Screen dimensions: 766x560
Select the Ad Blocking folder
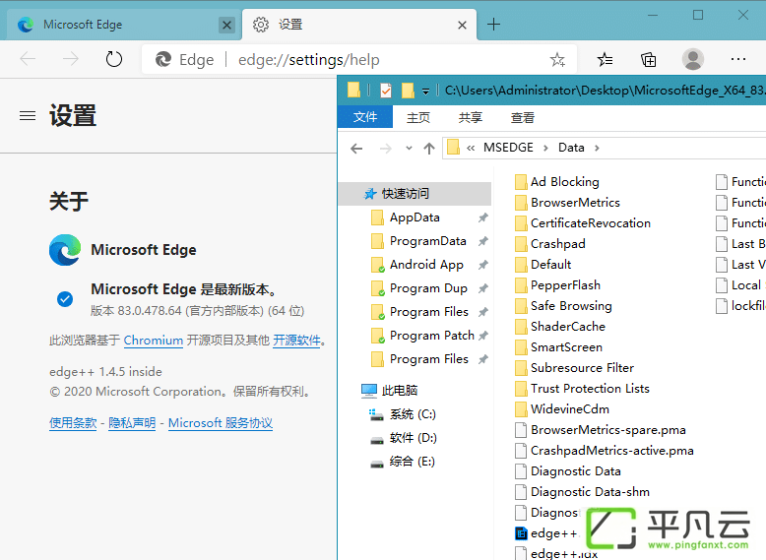pyautogui.click(x=557, y=182)
